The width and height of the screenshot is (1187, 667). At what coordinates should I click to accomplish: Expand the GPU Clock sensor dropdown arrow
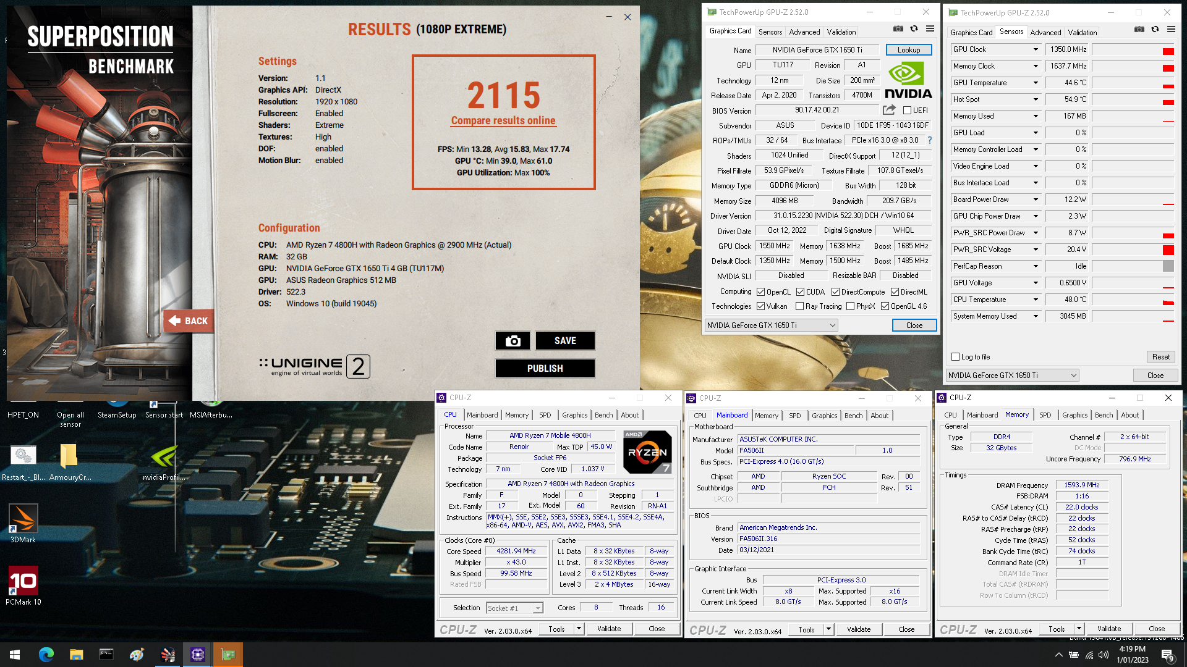[1036, 49]
